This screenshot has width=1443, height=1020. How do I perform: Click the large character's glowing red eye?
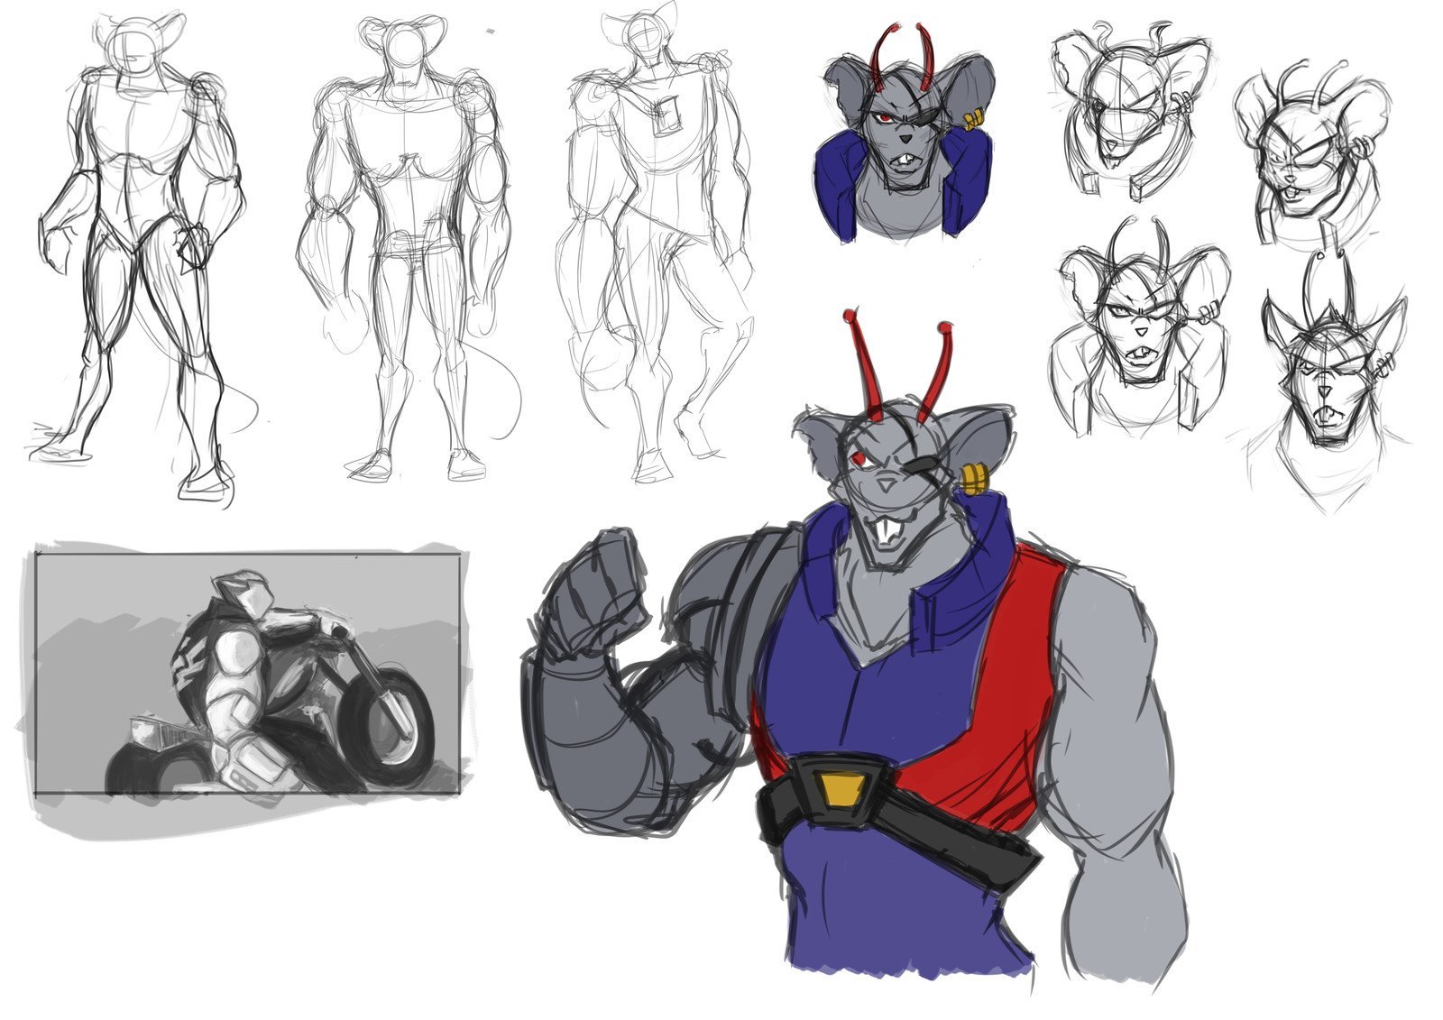pyautogui.click(x=859, y=460)
